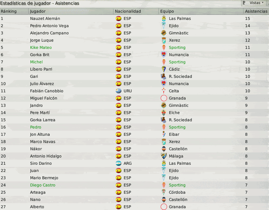This screenshot has height=210, width=269.
Task: Click the Málaga club crest icon
Action: click(x=164, y=156)
